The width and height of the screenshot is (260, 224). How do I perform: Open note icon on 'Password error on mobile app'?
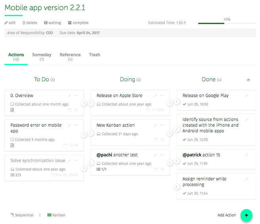[x=12, y=145]
